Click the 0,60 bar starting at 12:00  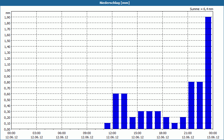point(116,111)
